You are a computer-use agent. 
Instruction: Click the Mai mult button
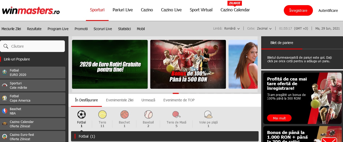[x=279, y=118]
